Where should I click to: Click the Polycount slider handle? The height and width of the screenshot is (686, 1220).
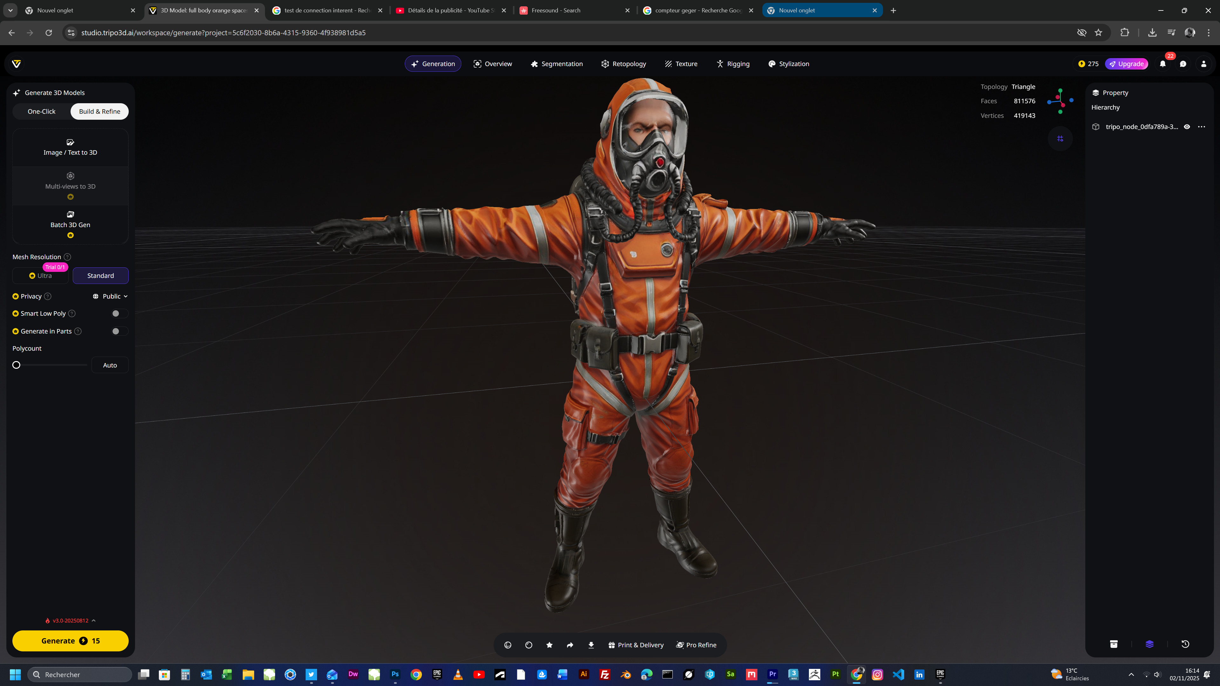(x=17, y=365)
